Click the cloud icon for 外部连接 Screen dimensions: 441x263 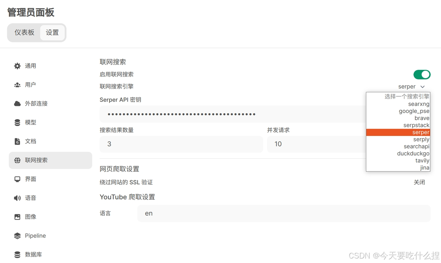pyautogui.click(x=17, y=104)
